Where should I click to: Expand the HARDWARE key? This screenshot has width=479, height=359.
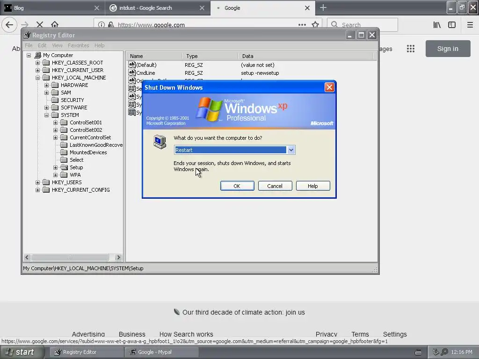(46, 85)
